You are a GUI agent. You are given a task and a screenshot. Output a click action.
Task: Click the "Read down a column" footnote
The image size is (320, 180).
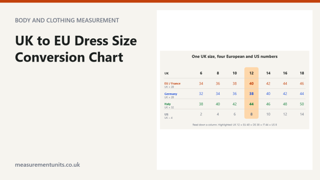pyautogui.click(x=235, y=125)
